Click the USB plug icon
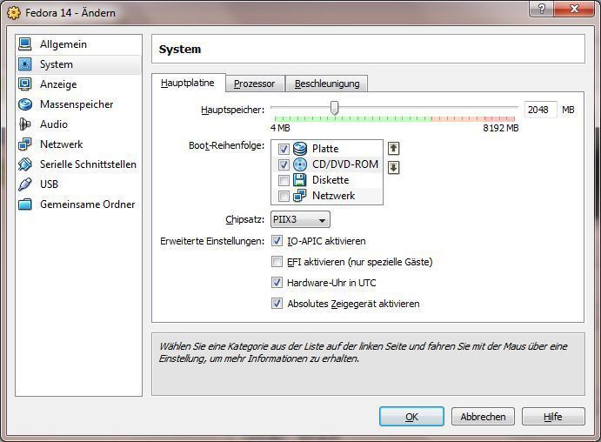The width and height of the screenshot is (601, 442). 25,184
